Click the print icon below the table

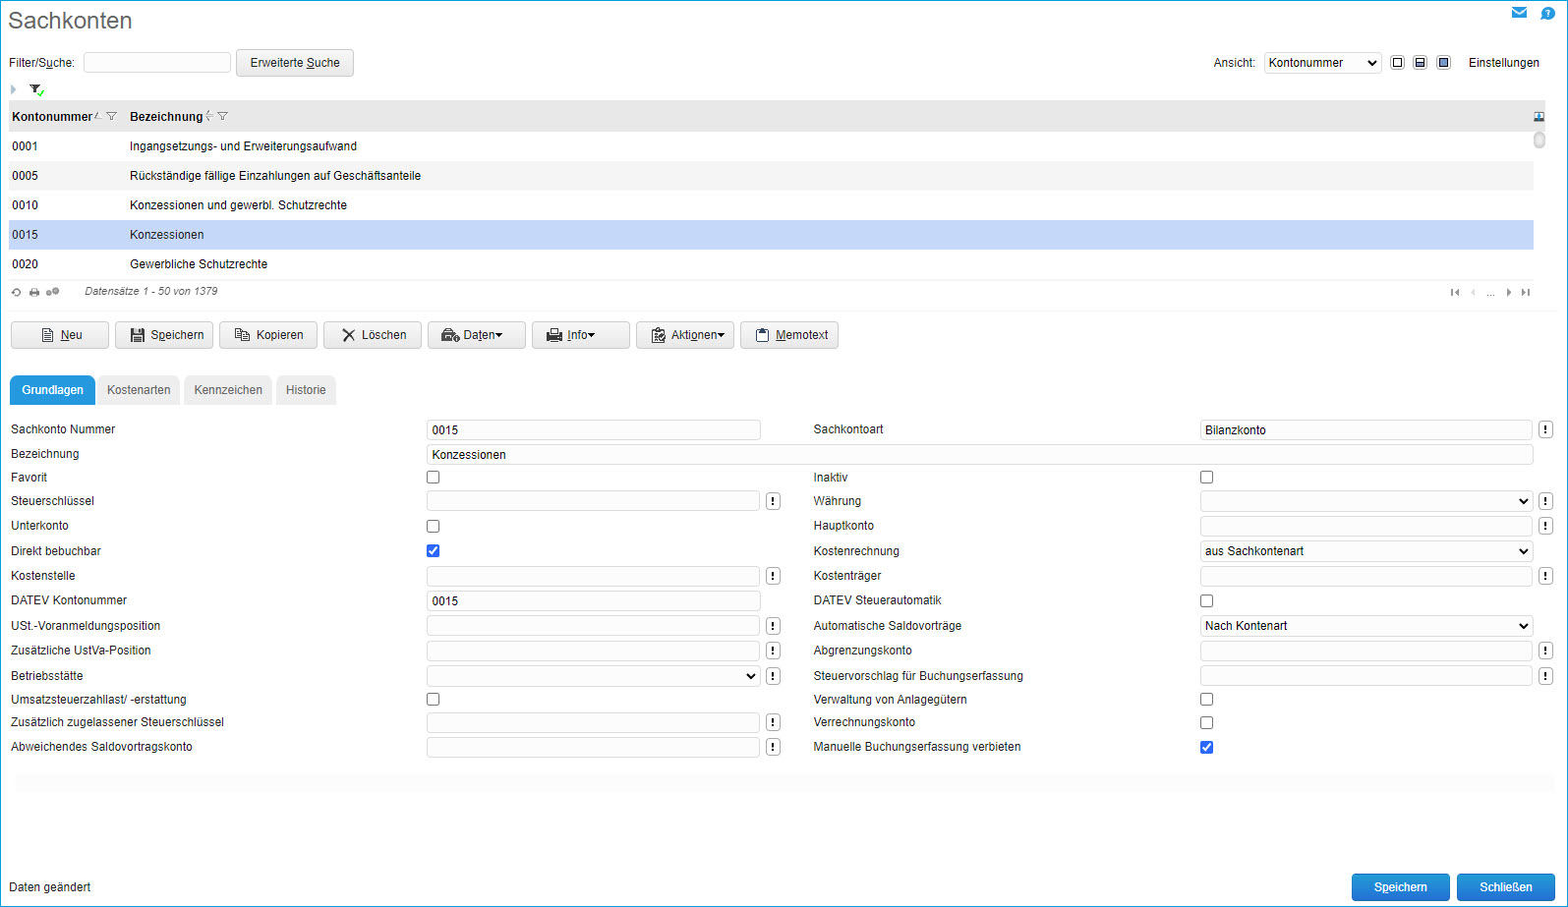pos(34,292)
